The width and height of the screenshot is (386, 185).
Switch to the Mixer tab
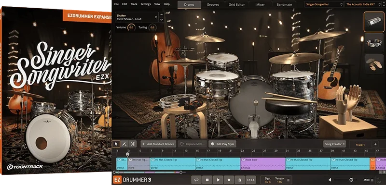coord(260,5)
